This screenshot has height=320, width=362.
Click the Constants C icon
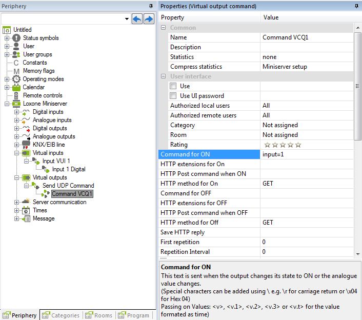[16, 63]
